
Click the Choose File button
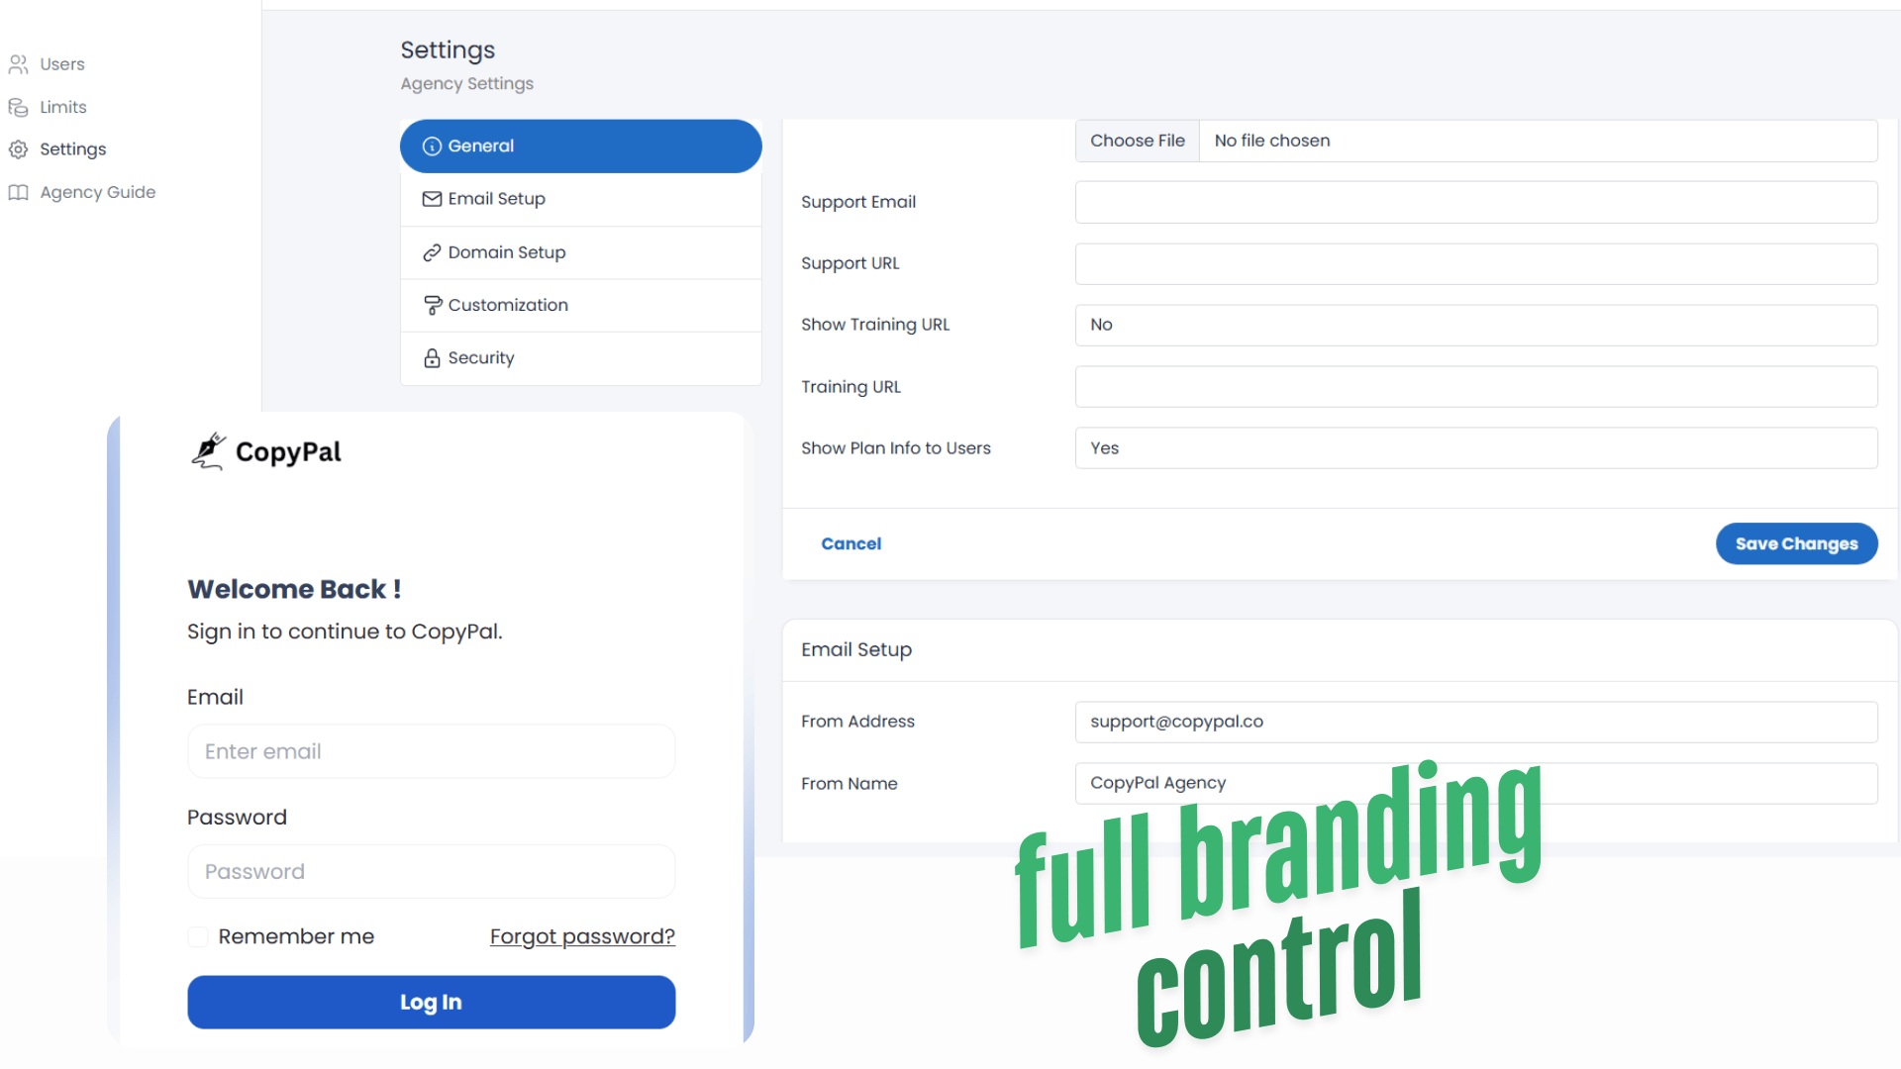point(1137,141)
